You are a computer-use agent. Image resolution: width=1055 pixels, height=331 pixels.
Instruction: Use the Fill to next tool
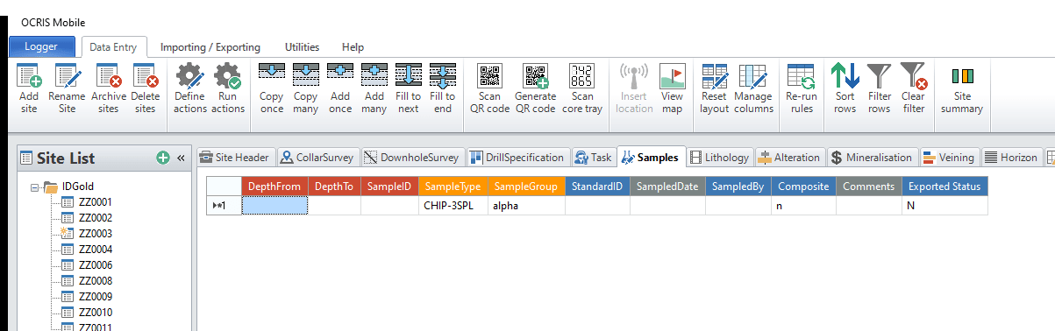tap(409, 88)
